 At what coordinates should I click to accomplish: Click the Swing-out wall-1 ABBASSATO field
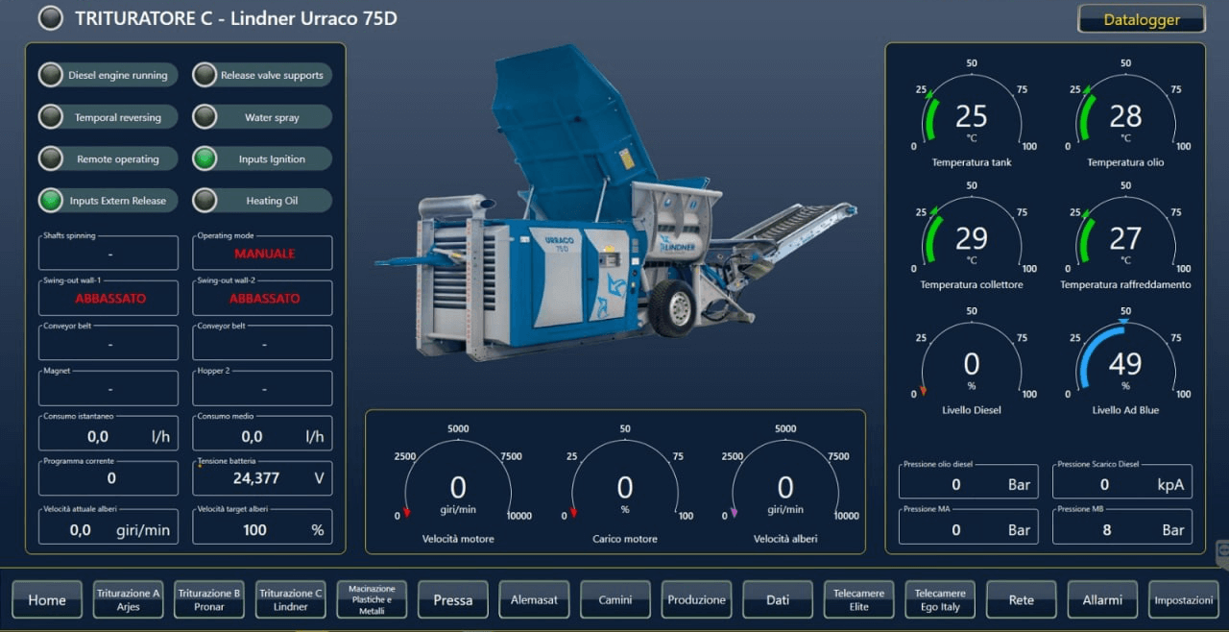(x=108, y=298)
